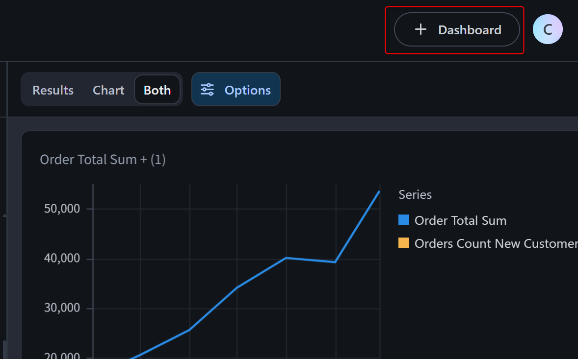Switch to the Results view
Screen dimensions: 578x359
53,90
